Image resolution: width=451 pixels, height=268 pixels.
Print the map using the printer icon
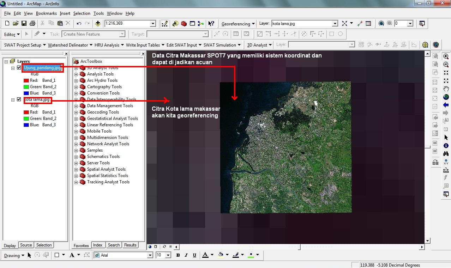point(32,23)
